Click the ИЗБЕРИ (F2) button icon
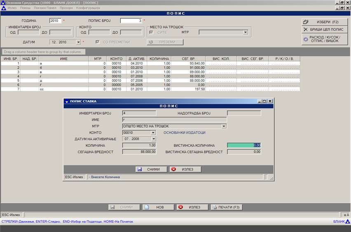Image resolution: width=351 pixels, height=232 pixels. coord(306,22)
